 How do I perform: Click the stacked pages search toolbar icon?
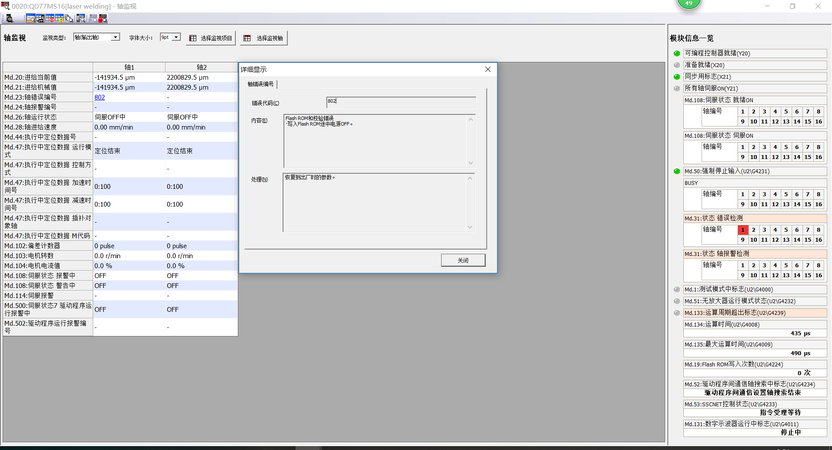pyautogui.click(x=69, y=18)
